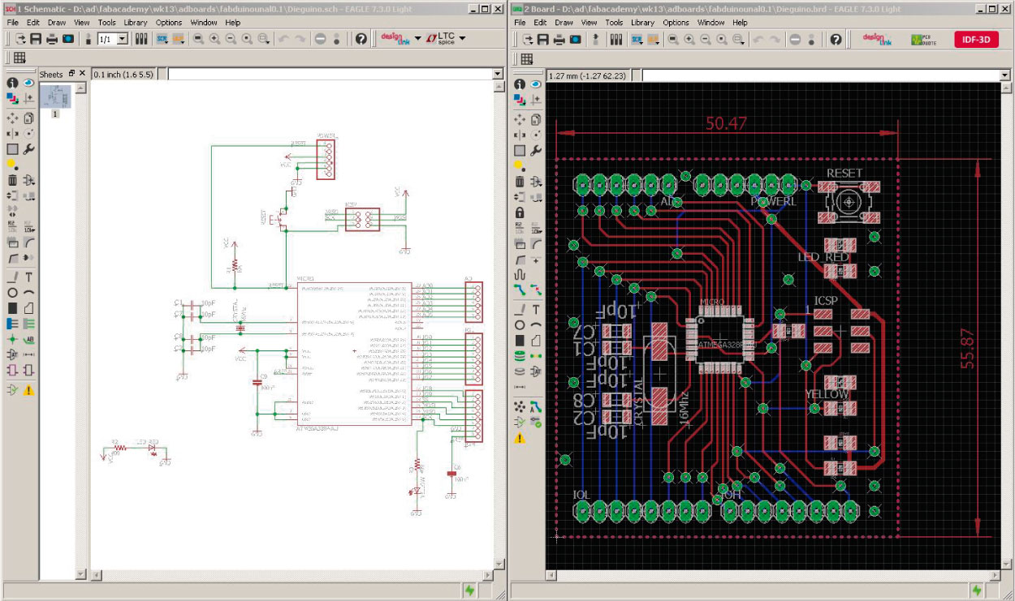Open Edit menu in Board window
Image resolution: width=1015 pixels, height=601 pixels.
coord(540,23)
